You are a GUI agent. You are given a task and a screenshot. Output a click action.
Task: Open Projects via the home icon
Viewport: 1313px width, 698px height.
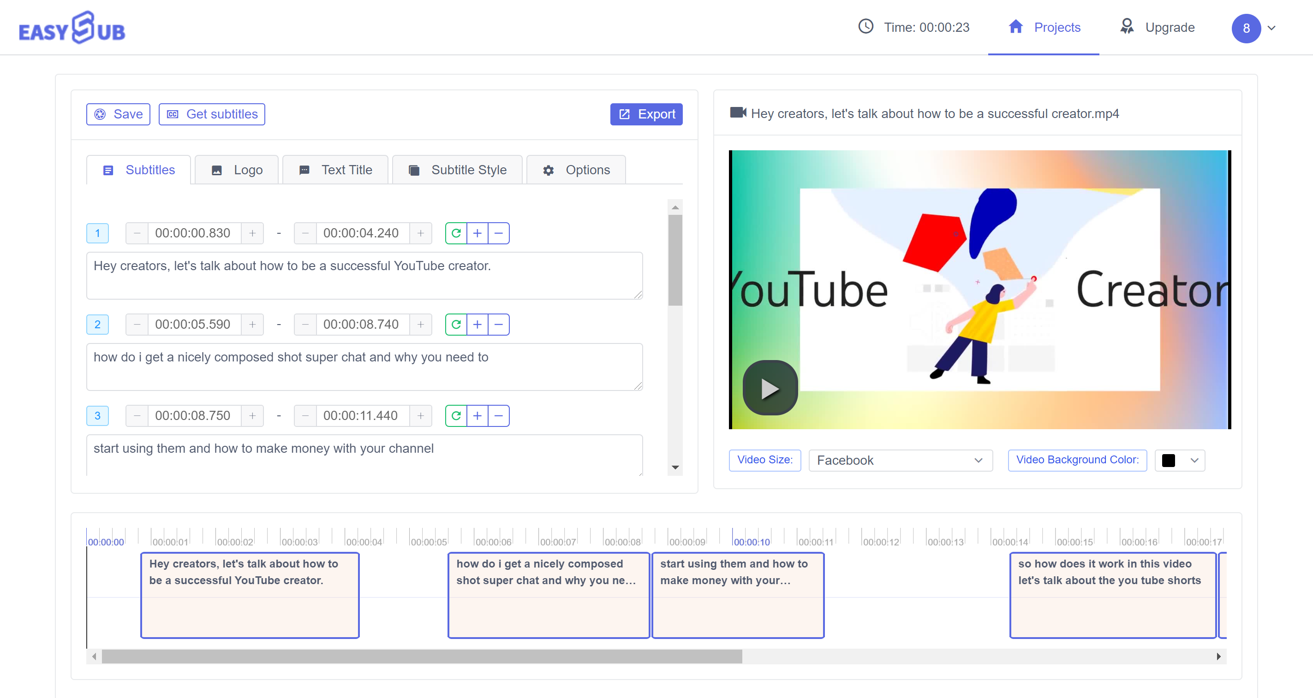[1015, 26]
